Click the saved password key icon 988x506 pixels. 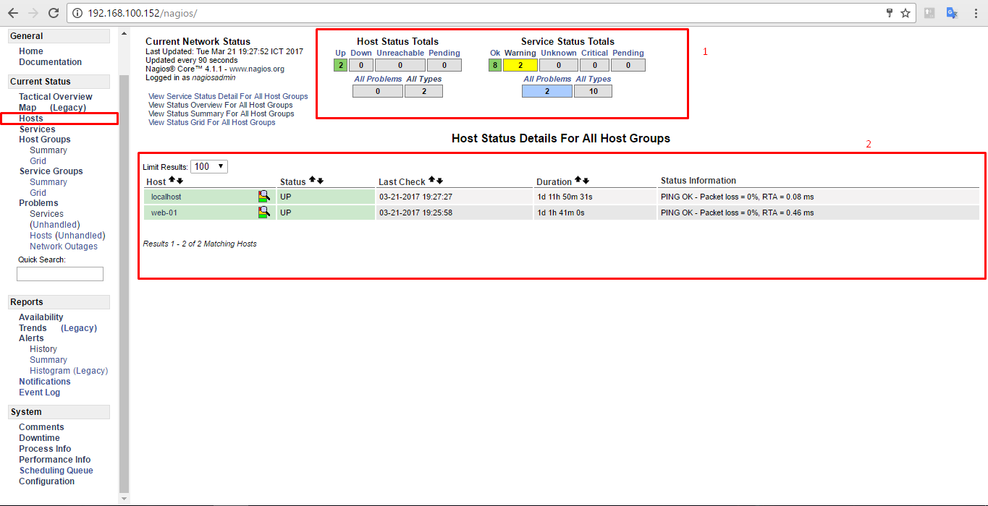890,13
